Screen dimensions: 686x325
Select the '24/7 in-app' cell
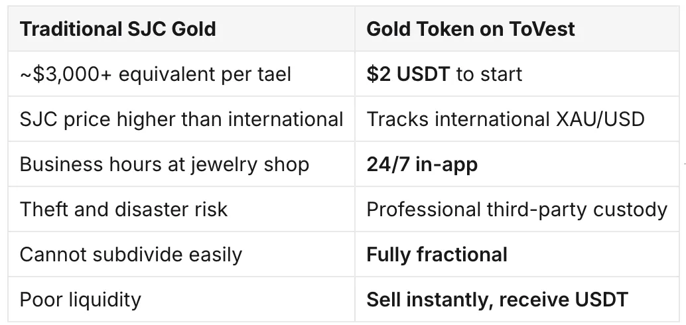pyautogui.click(x=517, y=164)
